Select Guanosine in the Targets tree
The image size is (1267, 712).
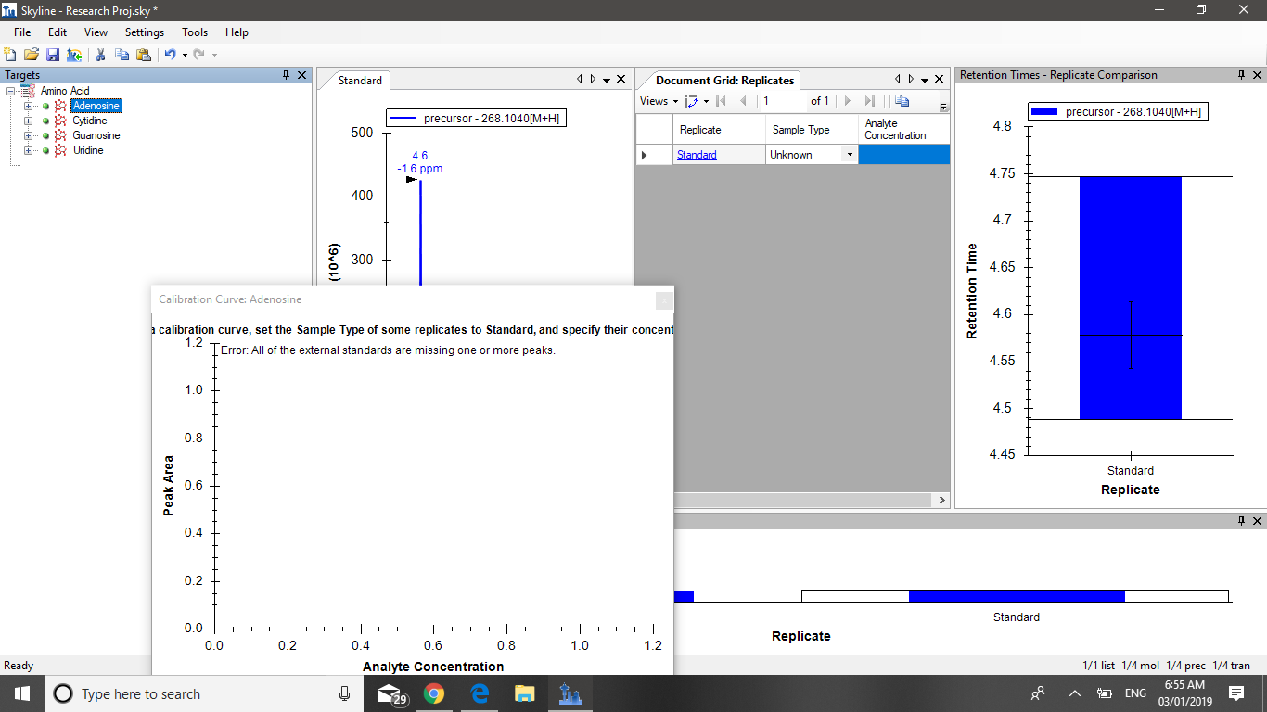[96, 135]
